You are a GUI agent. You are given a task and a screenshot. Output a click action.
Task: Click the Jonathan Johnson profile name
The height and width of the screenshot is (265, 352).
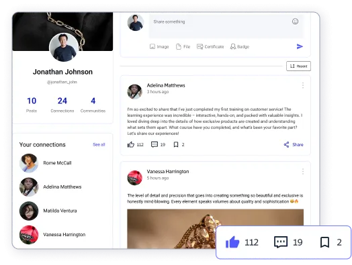point(62,72)
